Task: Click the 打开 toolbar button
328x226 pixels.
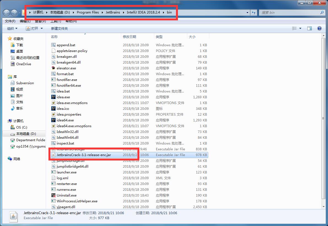Action: (x=32, y=28)
